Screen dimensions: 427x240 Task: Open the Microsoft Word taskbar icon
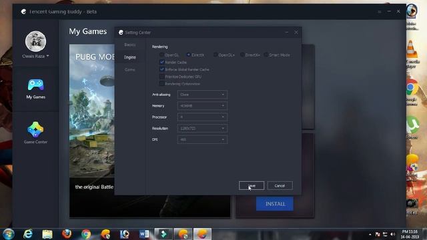pos(144,234)
